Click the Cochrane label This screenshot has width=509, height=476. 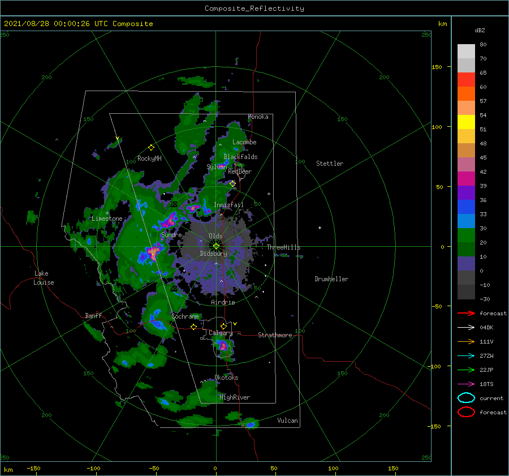[185, 316]
